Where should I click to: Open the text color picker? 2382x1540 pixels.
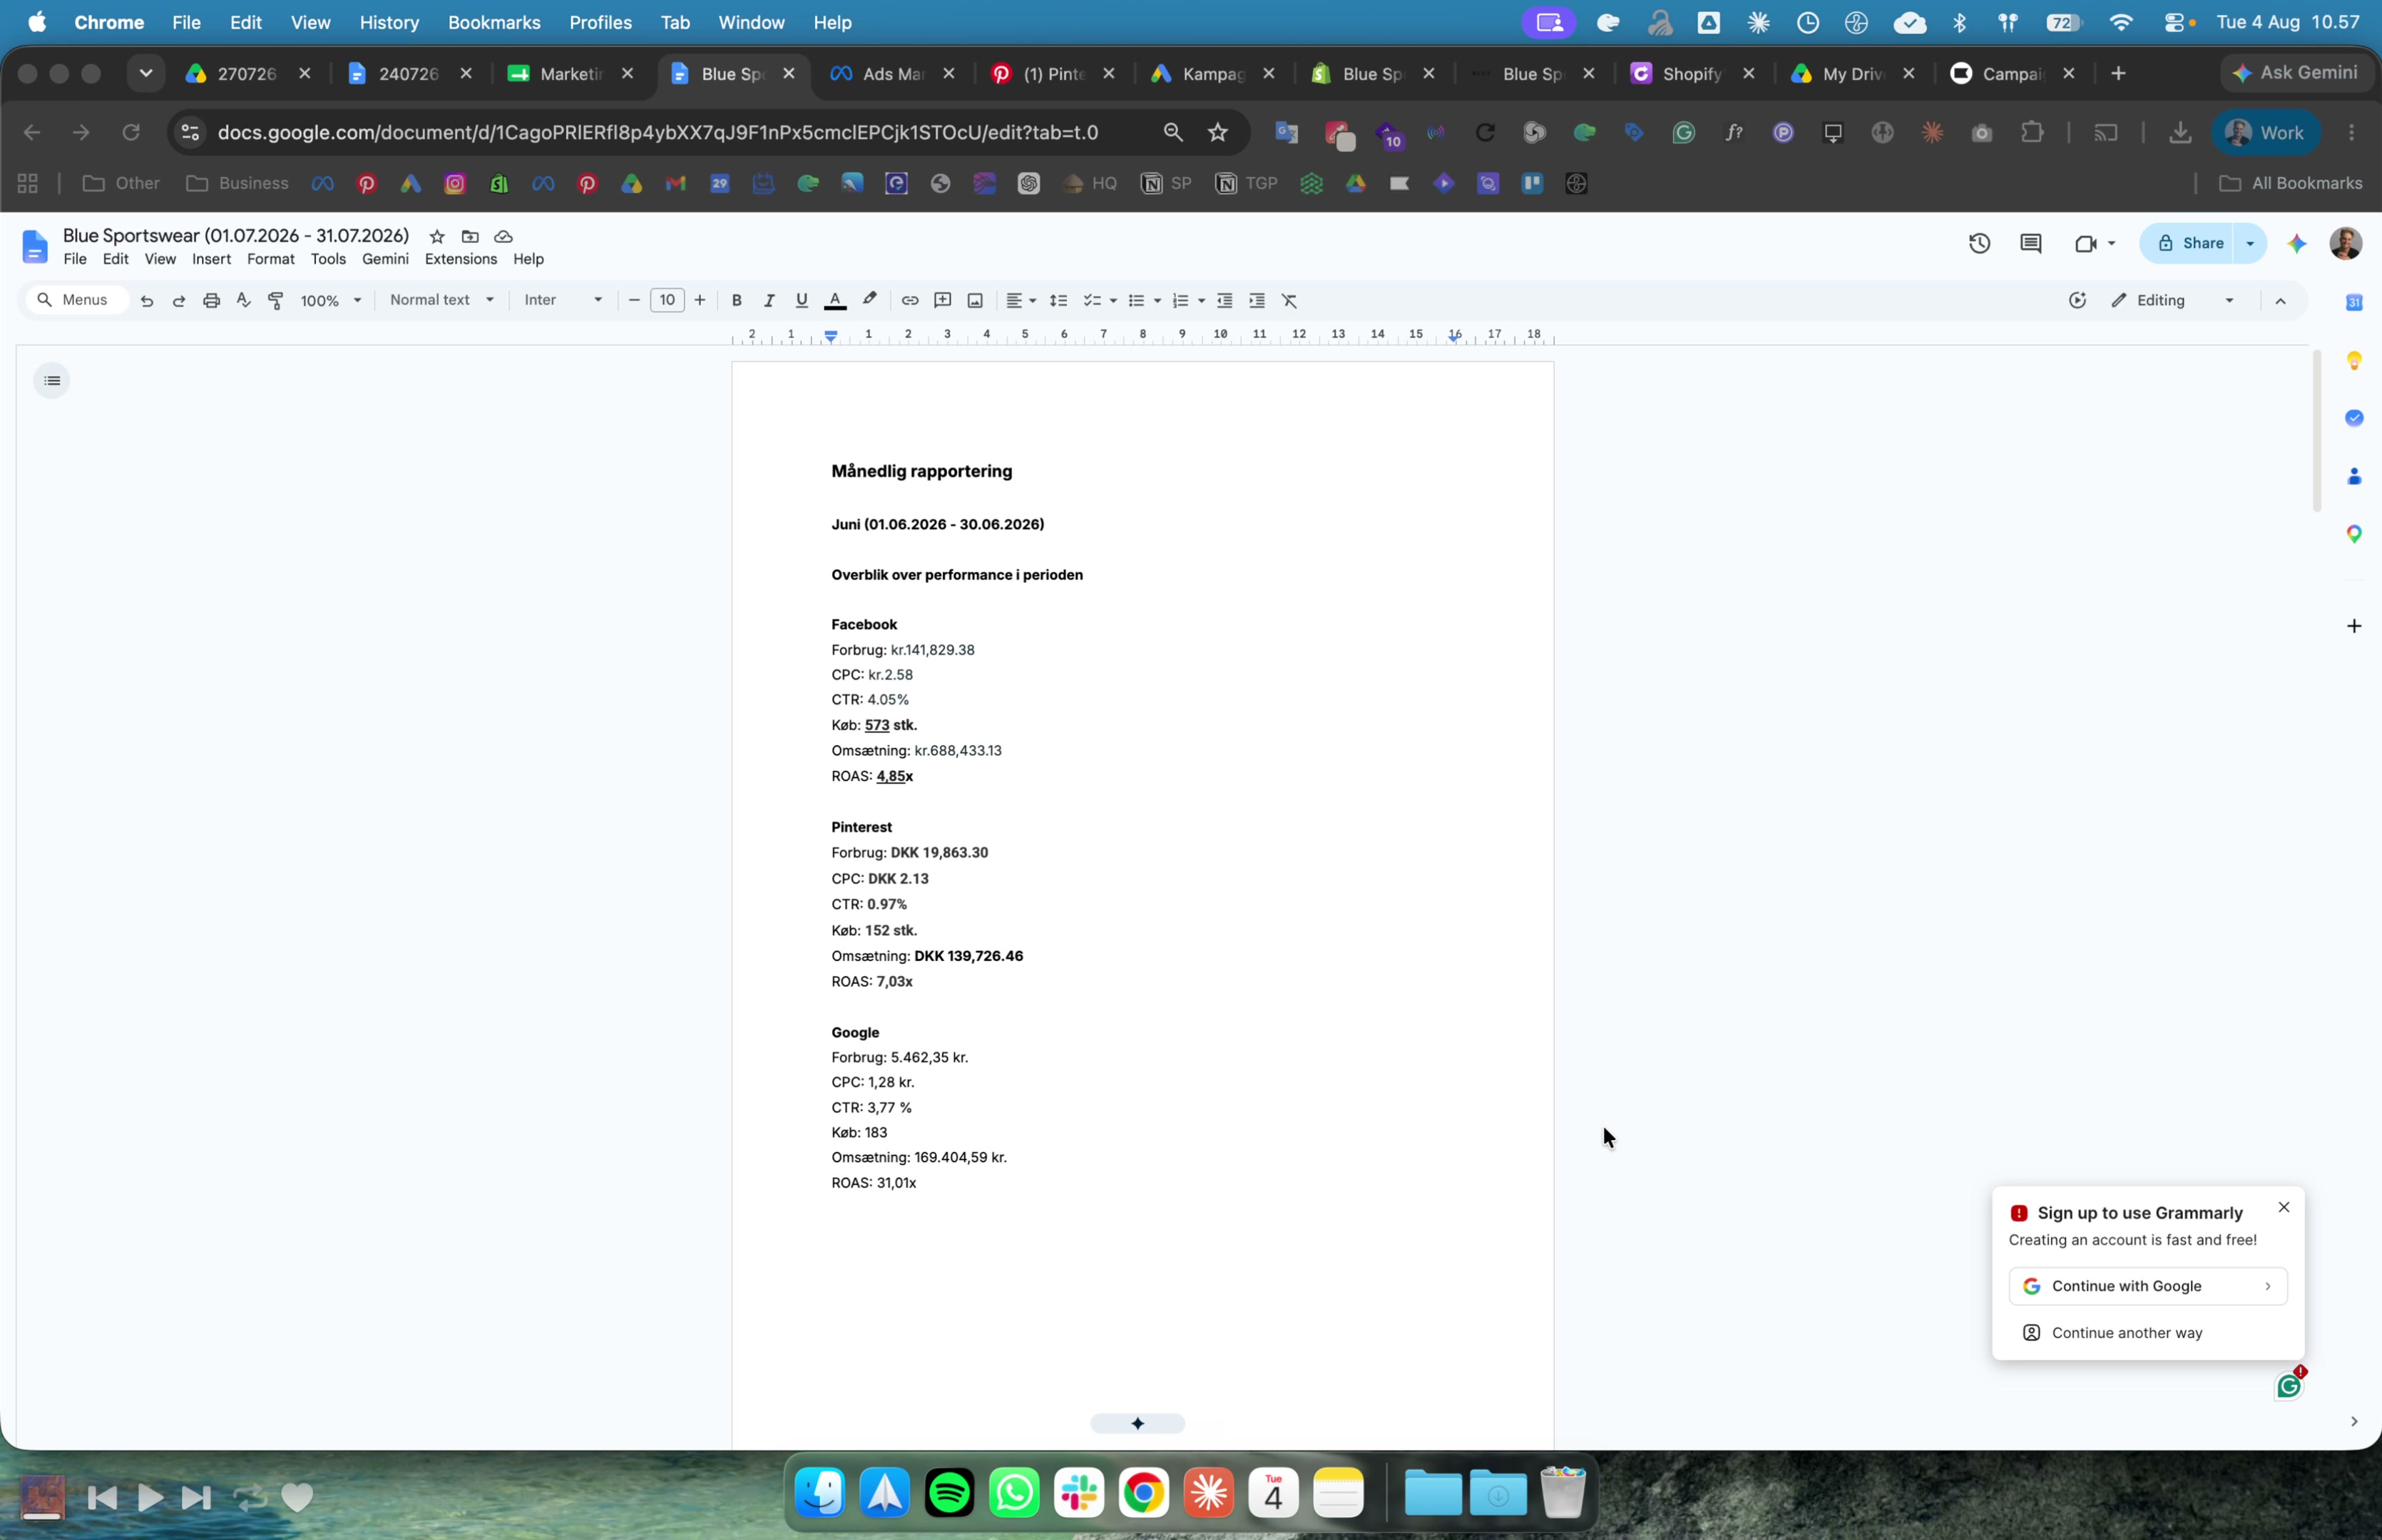pyautogui.click(x=835, y=300)
